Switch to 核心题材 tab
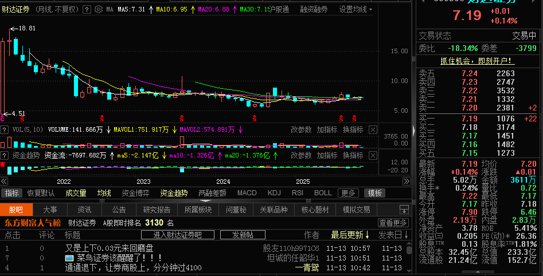Viewport: 543px width, 276px height. coord(315,210)
